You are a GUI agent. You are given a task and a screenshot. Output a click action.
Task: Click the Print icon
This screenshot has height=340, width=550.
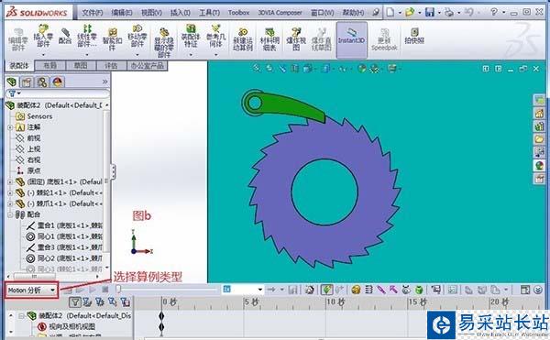click(449, 12)
